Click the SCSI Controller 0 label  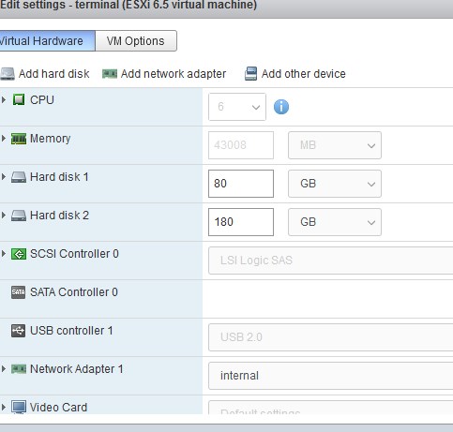74,254
